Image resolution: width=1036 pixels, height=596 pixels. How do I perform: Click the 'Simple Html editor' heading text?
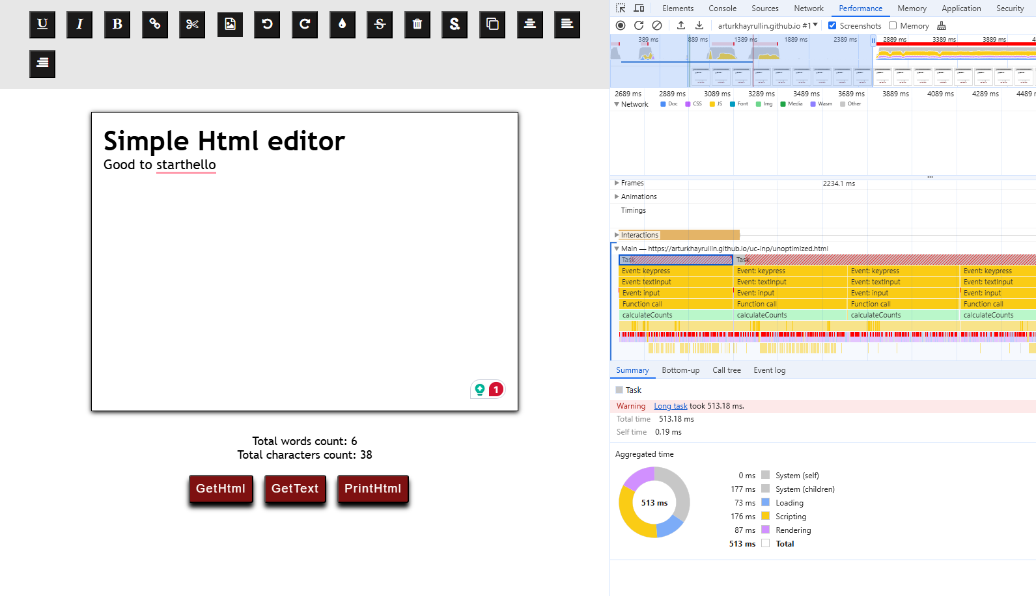[224, 141]
